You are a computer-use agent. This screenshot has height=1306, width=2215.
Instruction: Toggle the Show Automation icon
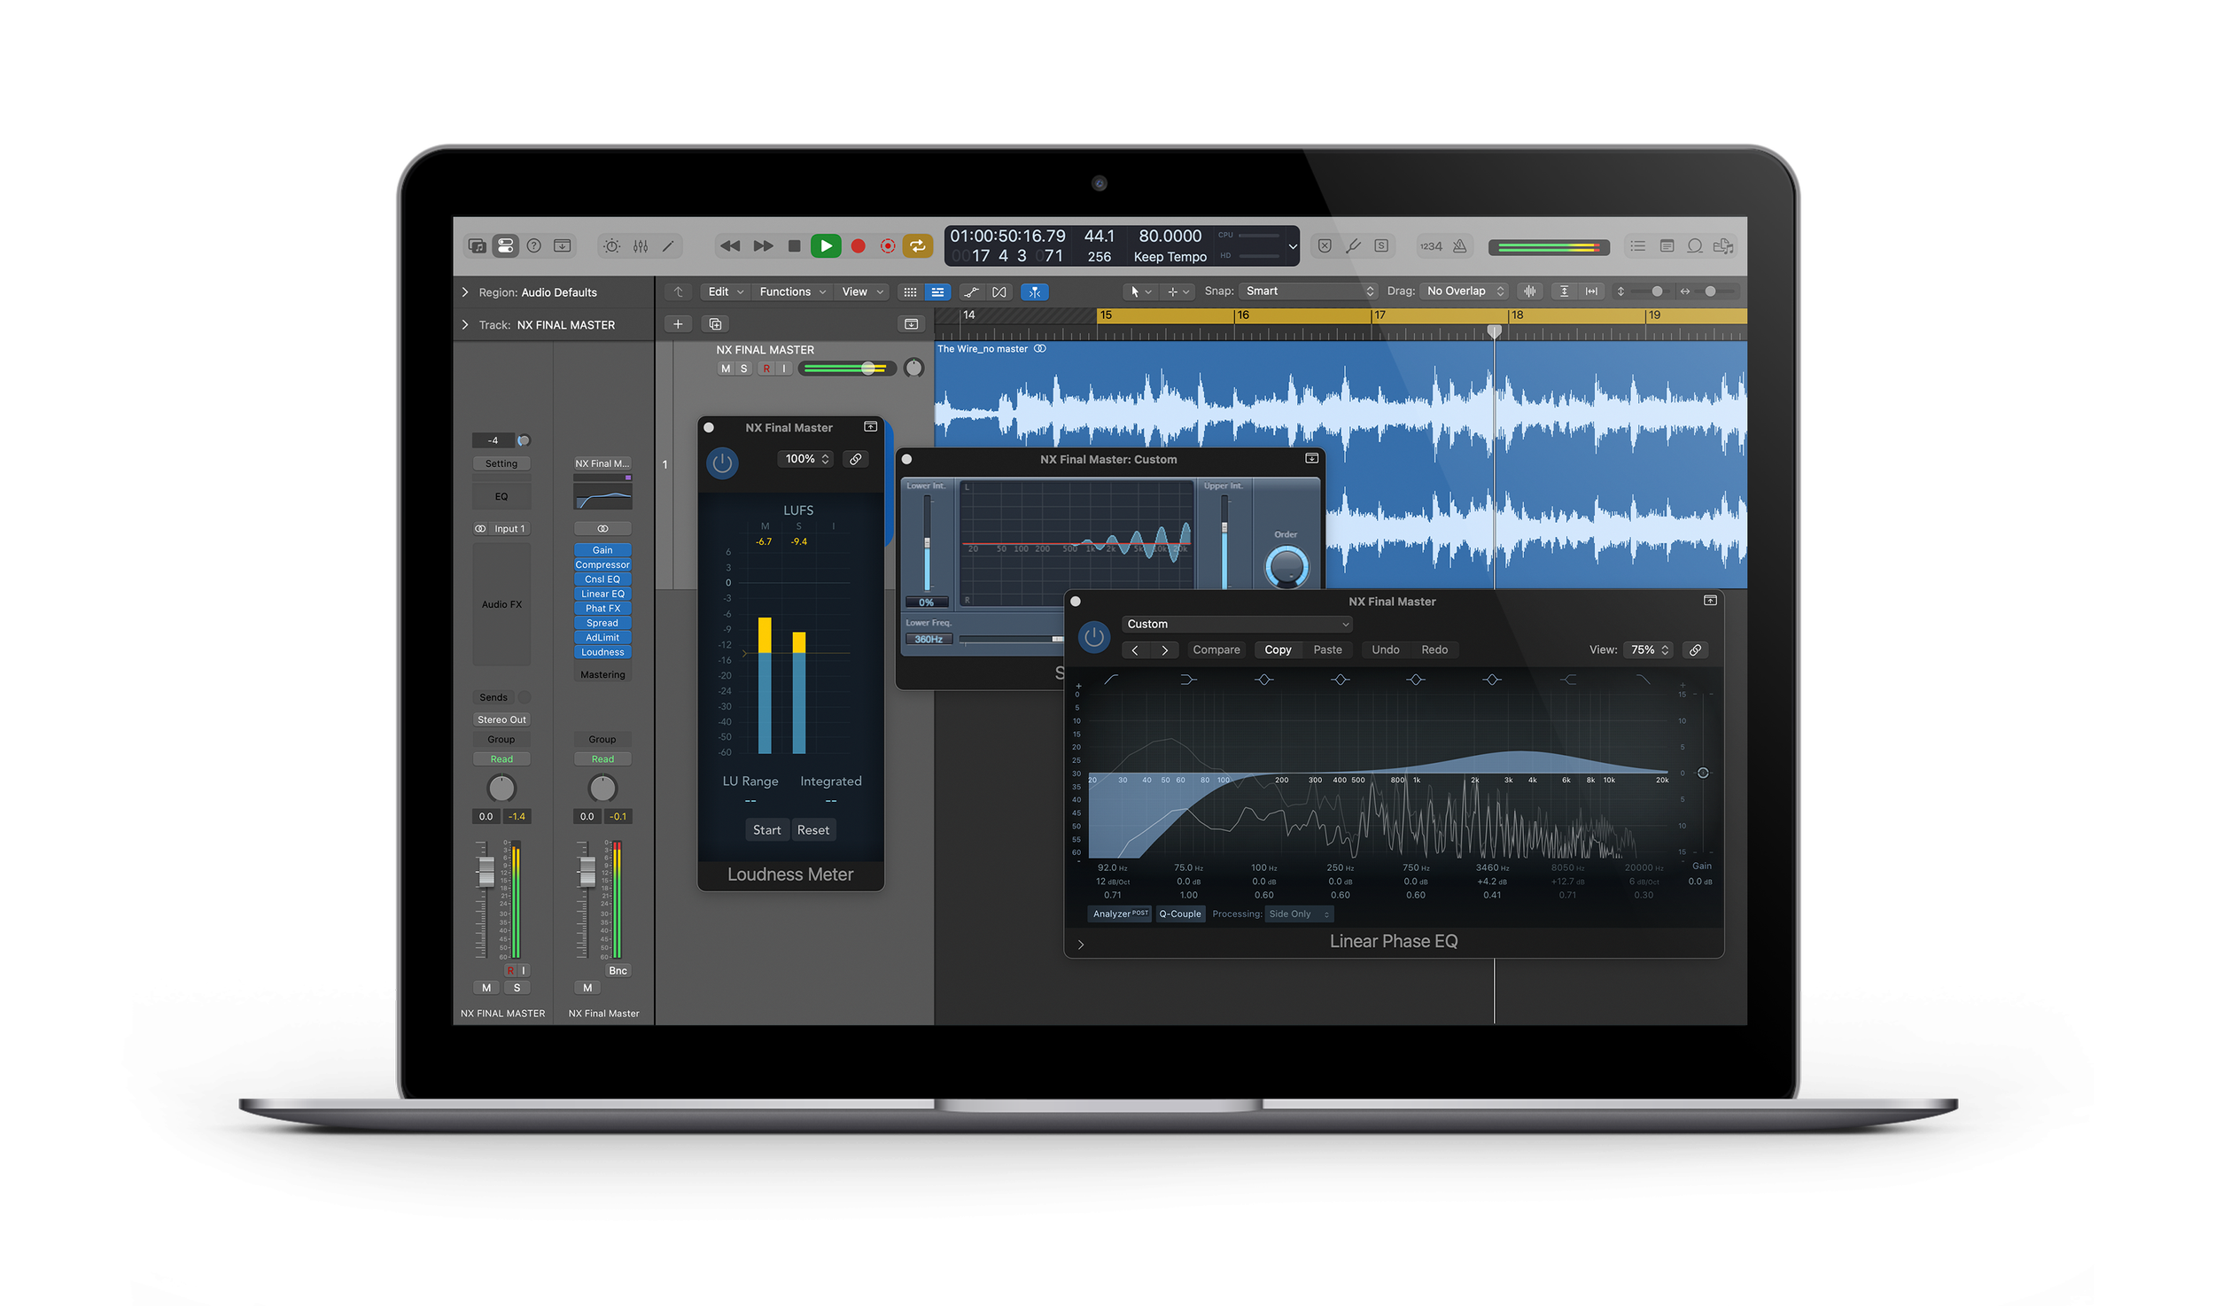971,292
